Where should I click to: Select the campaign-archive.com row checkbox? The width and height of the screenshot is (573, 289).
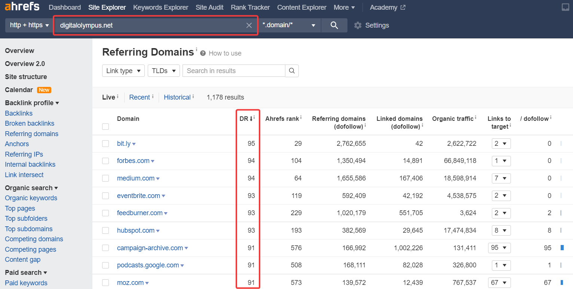(x=105, y=248)
